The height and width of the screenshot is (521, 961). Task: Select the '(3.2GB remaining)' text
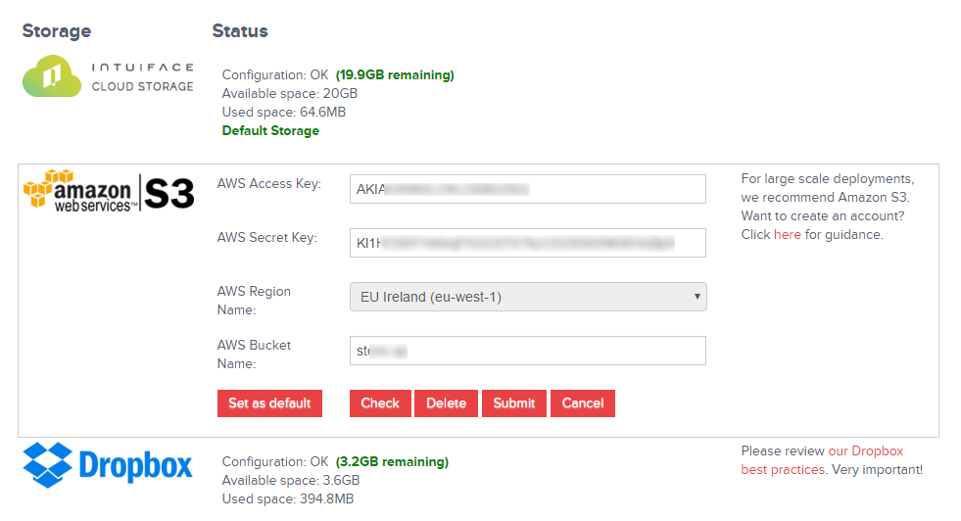[x=392, y=461]
